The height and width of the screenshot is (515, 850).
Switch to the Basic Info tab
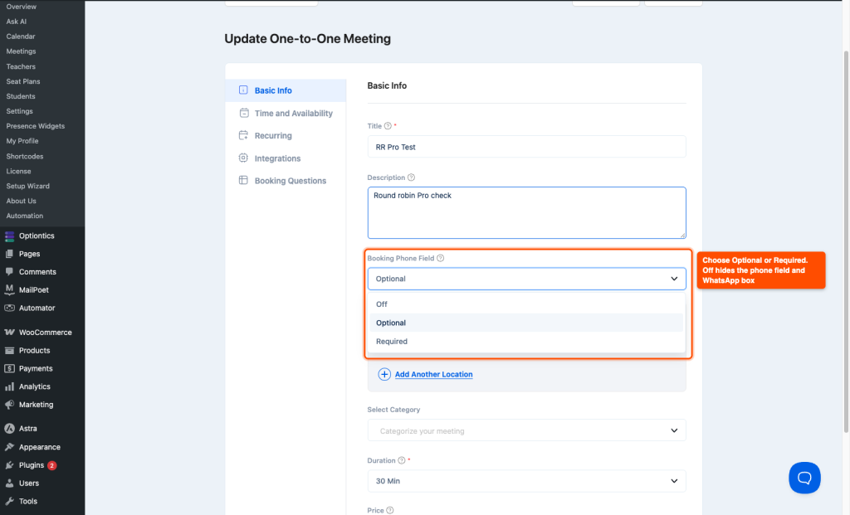(286, 90)
